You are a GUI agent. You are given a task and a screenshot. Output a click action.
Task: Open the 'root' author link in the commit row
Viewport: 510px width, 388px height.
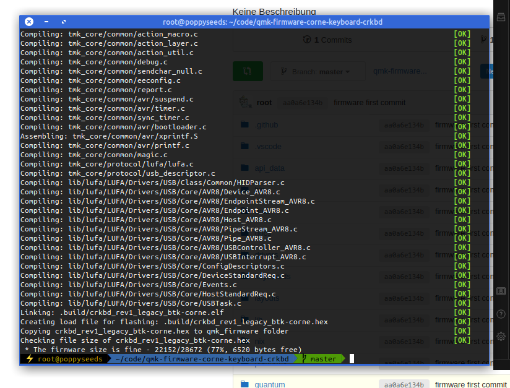pyautogui.click(x=264, y=103)
